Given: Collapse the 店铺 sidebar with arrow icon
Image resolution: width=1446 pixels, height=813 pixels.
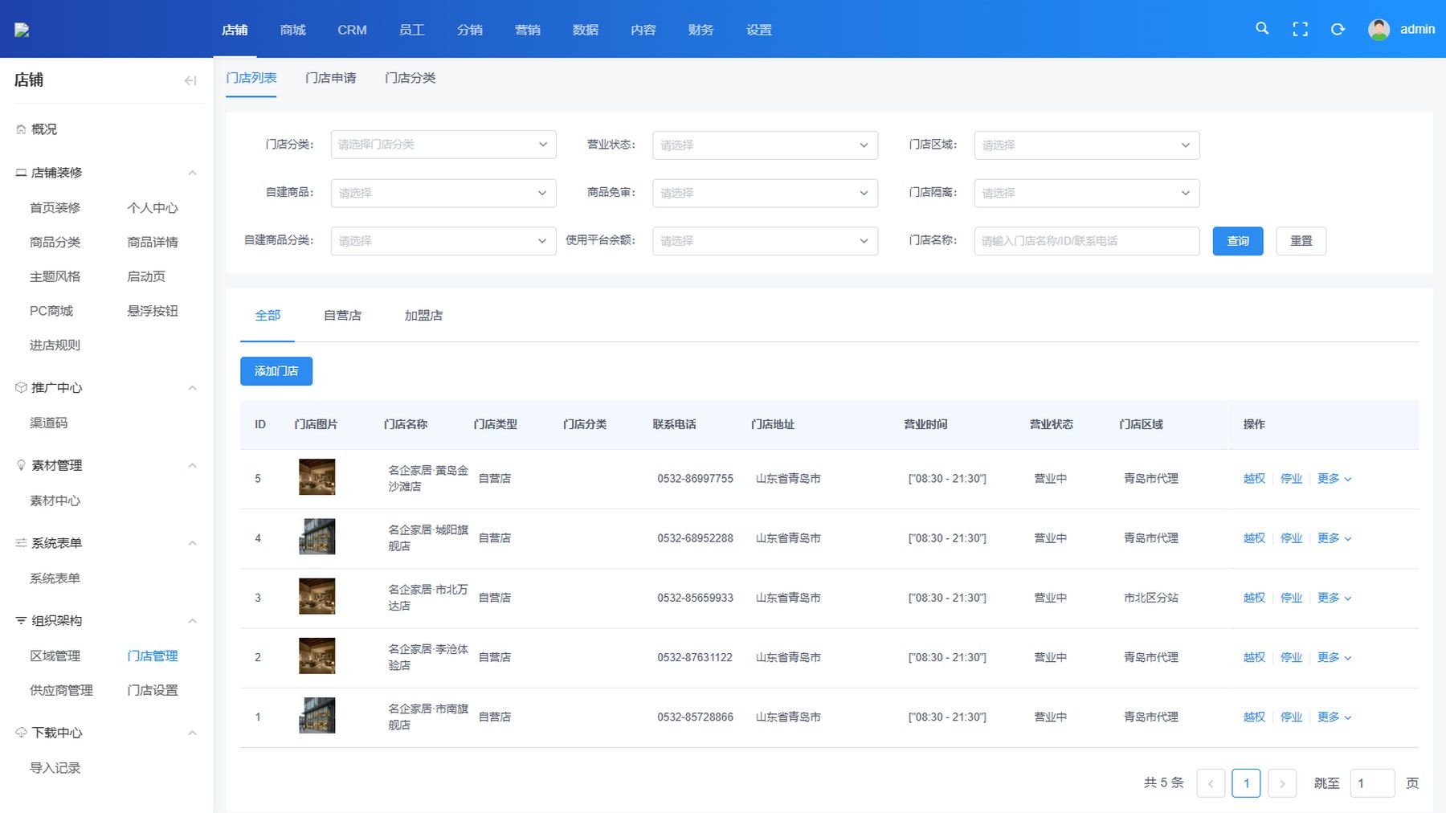Looking at the screenshot, I should coord(190,80).
